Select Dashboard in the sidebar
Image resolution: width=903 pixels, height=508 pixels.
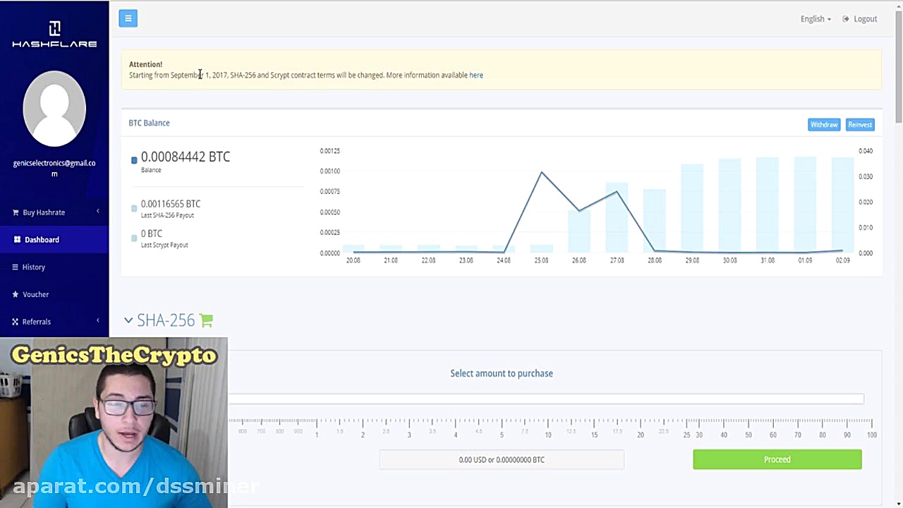click(54, 239)
